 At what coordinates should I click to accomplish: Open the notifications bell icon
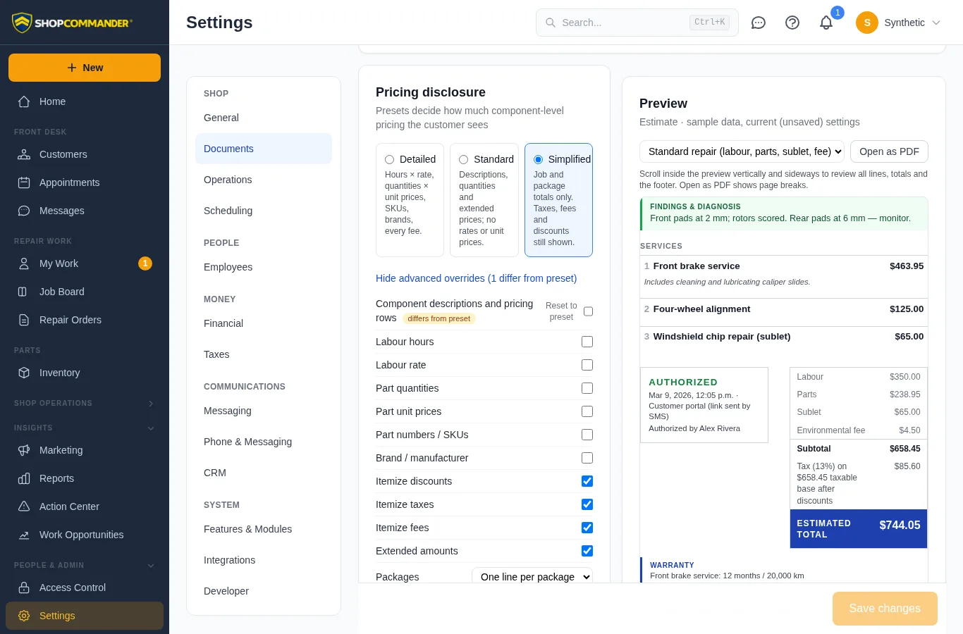click(x=826, y=23)
